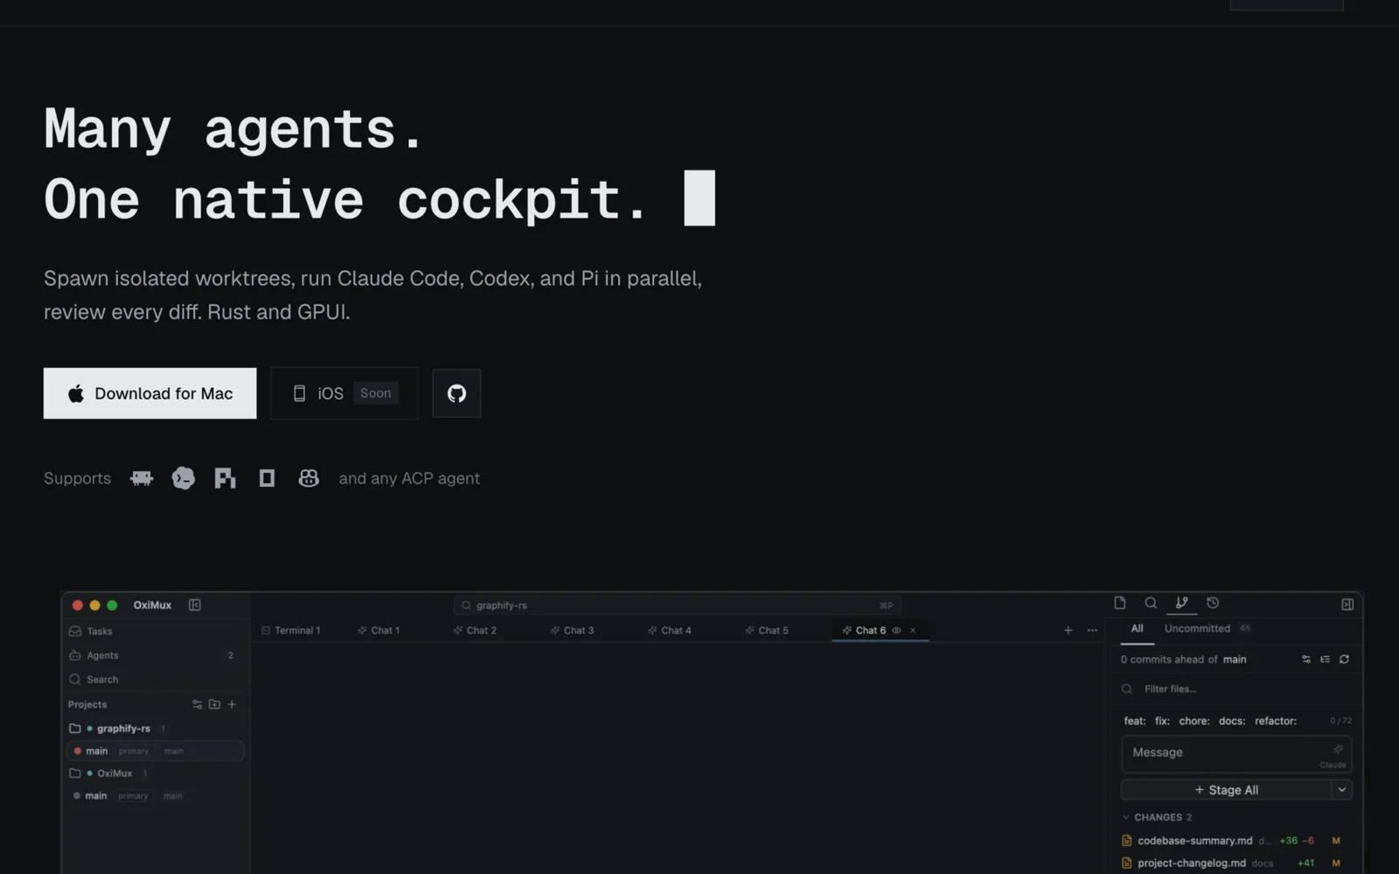Image resolution: width=1399 pixels, height=874 pixels.
Task: Toggle the right panel collapse icon
Action: (x=1347, y=604)
